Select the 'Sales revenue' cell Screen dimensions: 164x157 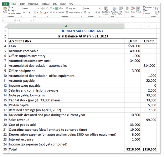click(x=66, y=120)
